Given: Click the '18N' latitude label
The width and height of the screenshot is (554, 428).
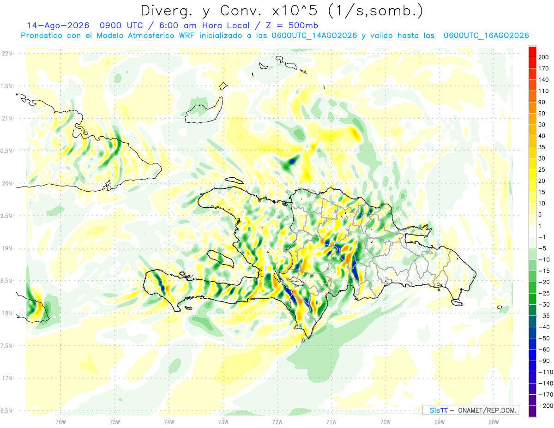Looking at the screenshot, I should [7, 313].
